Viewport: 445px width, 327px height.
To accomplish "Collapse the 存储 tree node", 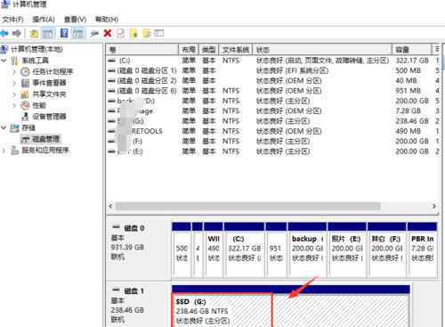I will tap(4, 128).
